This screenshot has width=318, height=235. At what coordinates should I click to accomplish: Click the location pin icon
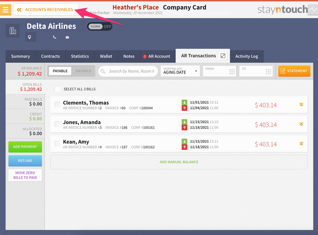click(x=30, y=37)
